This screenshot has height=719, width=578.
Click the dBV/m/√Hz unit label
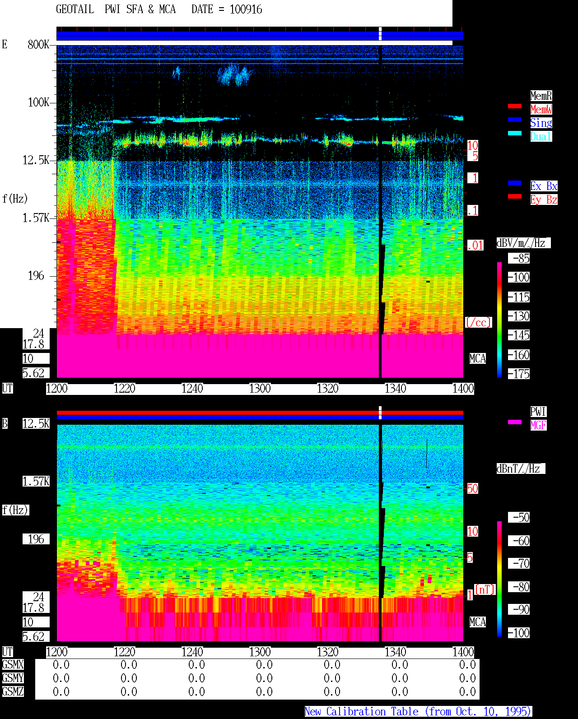(x=523, y=243)
